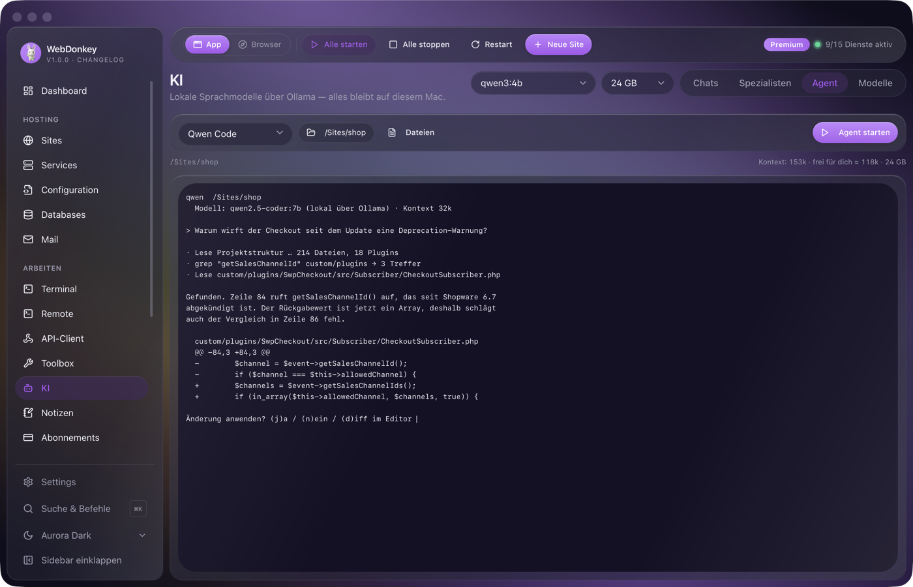Viewport: 913px width, 587px height.
Task: Click the '@@ -84,3 +84,3 @@' diff line
Action: pos(232,352)
